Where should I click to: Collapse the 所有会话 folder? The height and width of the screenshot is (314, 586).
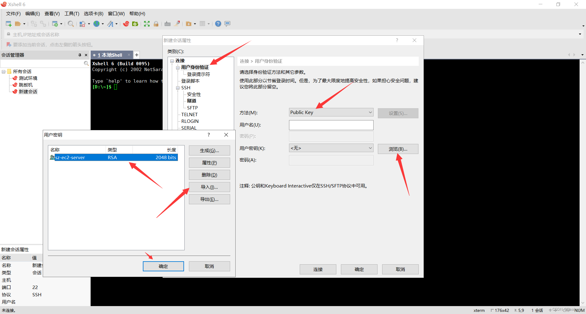pyautogui.click(x=4, y=72)
